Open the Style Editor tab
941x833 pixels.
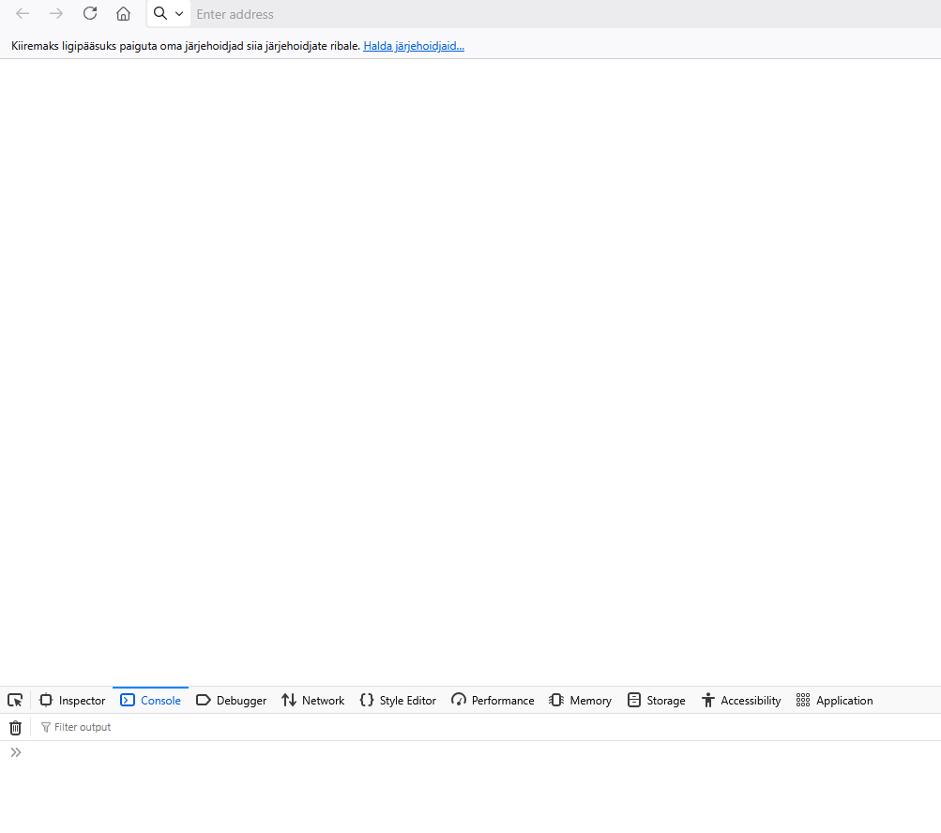[398, 701]
